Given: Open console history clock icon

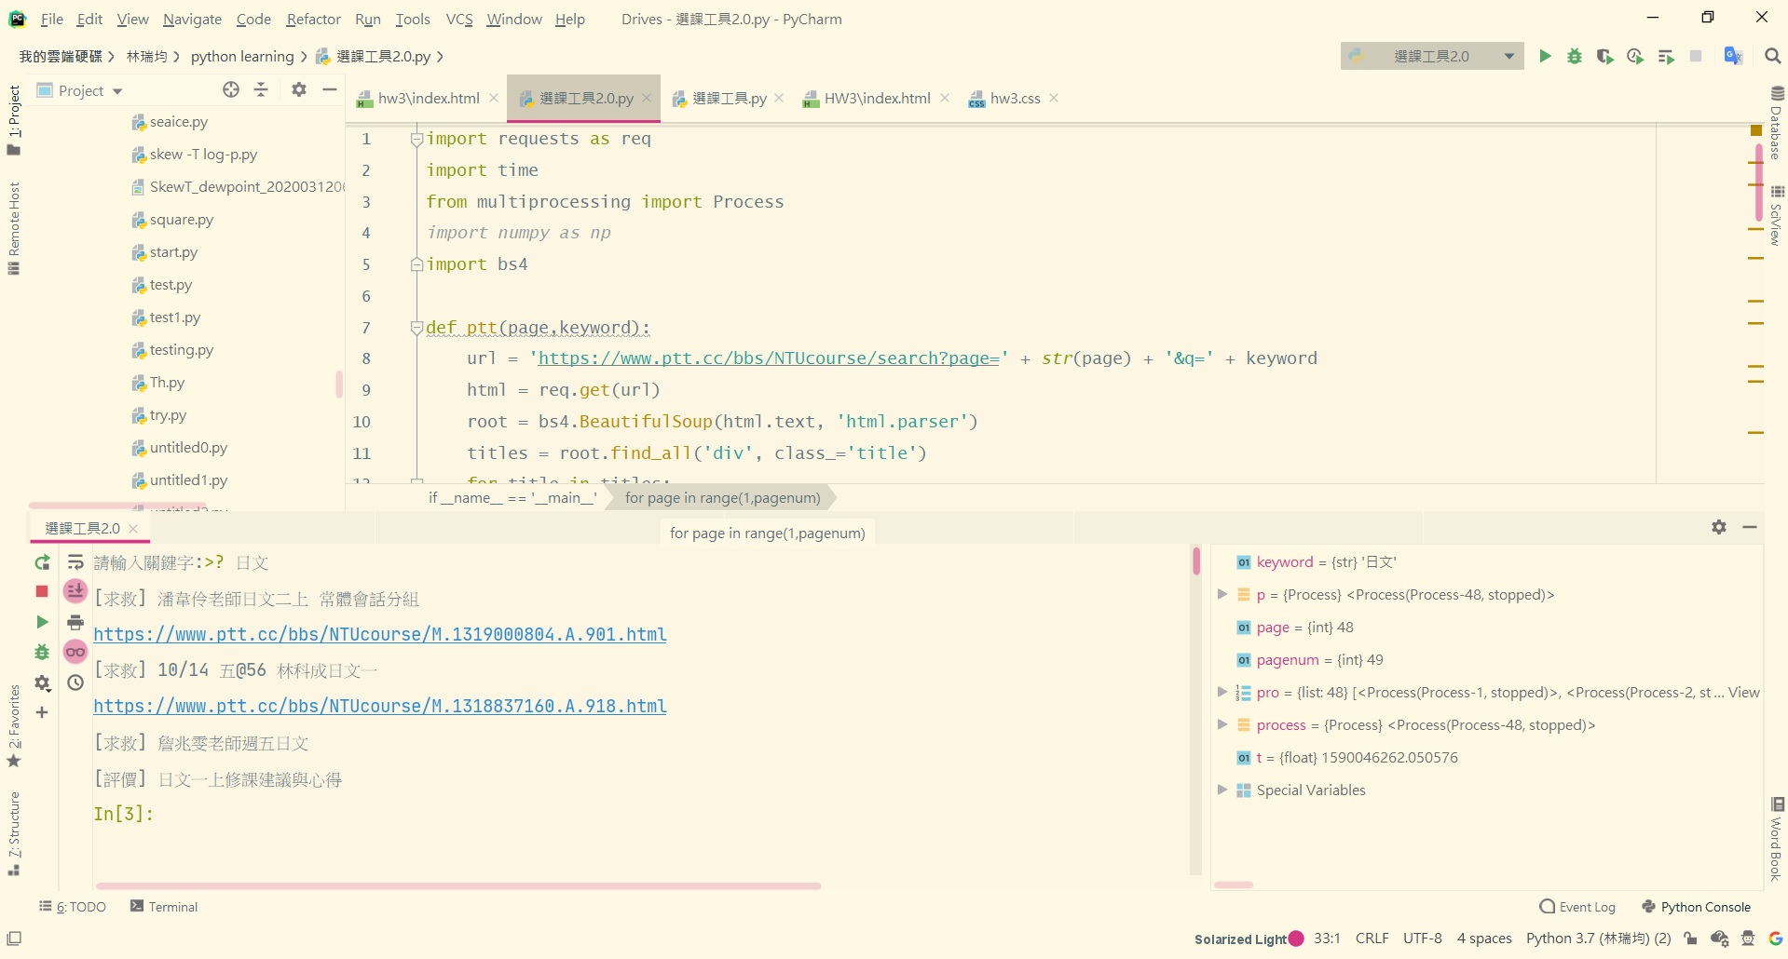Looking at the screenshot, I should [75, 682].
